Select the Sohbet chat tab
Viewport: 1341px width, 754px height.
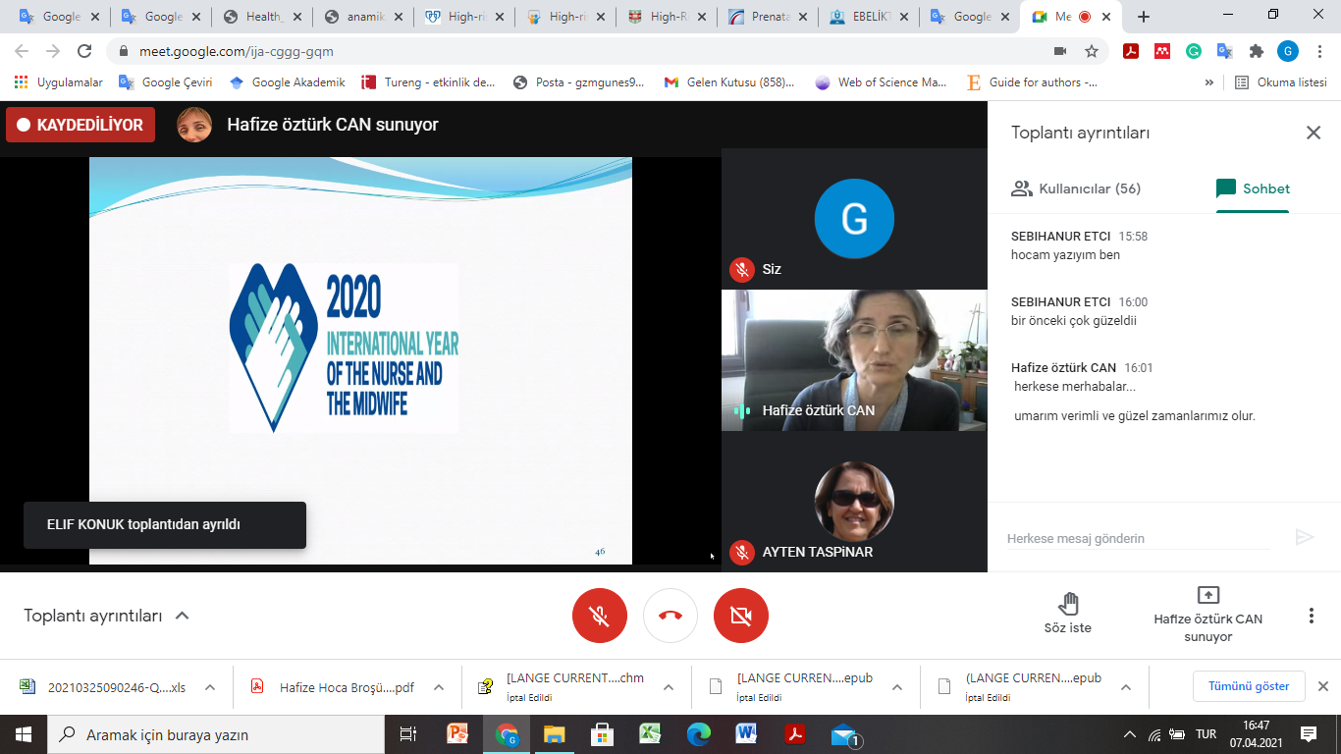(x=1253, y=188)
